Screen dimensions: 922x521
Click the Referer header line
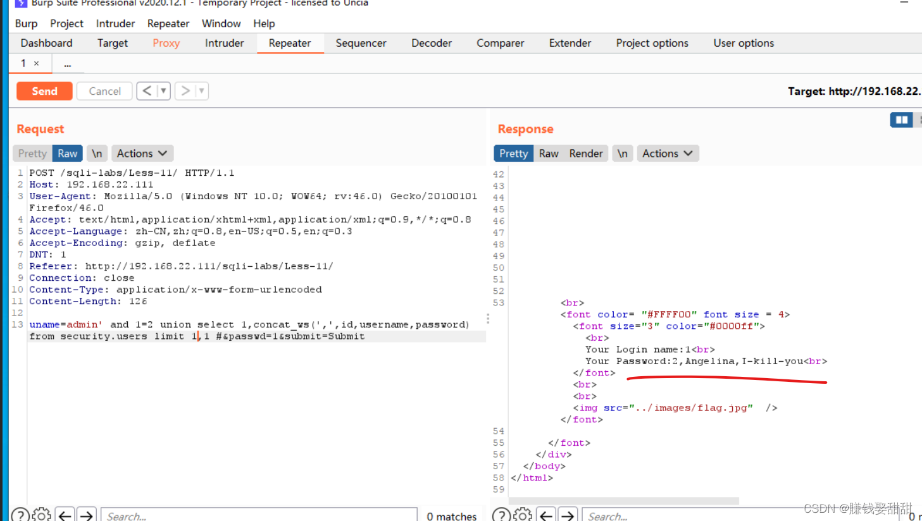tap(181, 266)
